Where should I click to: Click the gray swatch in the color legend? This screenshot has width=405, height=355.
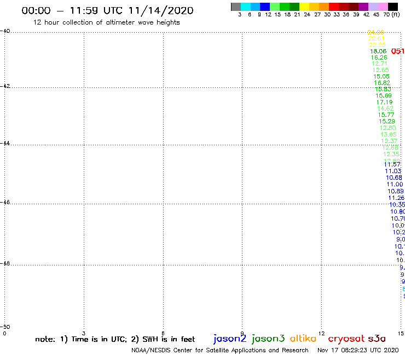click(236, 7)
